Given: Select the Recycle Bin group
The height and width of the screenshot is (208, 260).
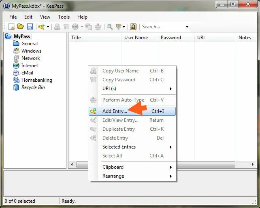Looking at the screenshot, I should (33, 87).
